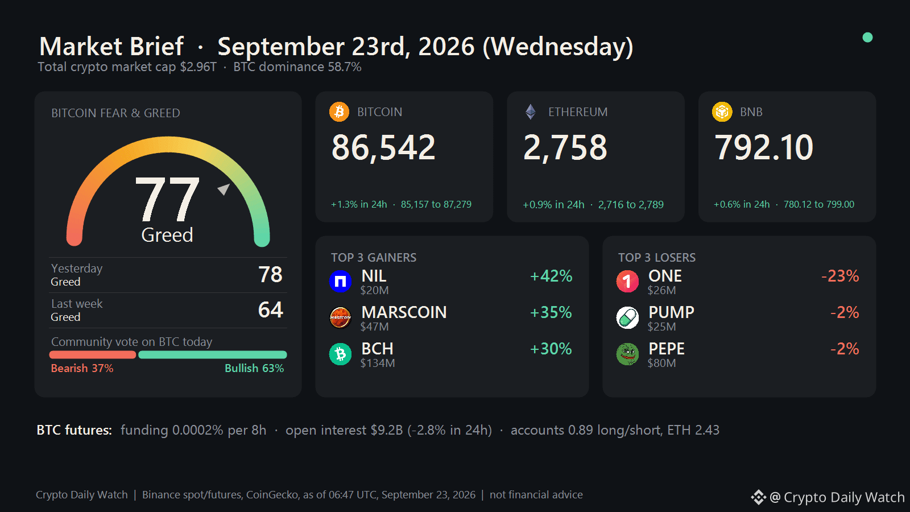Click the red Bearish vote bar

(93, 355)
